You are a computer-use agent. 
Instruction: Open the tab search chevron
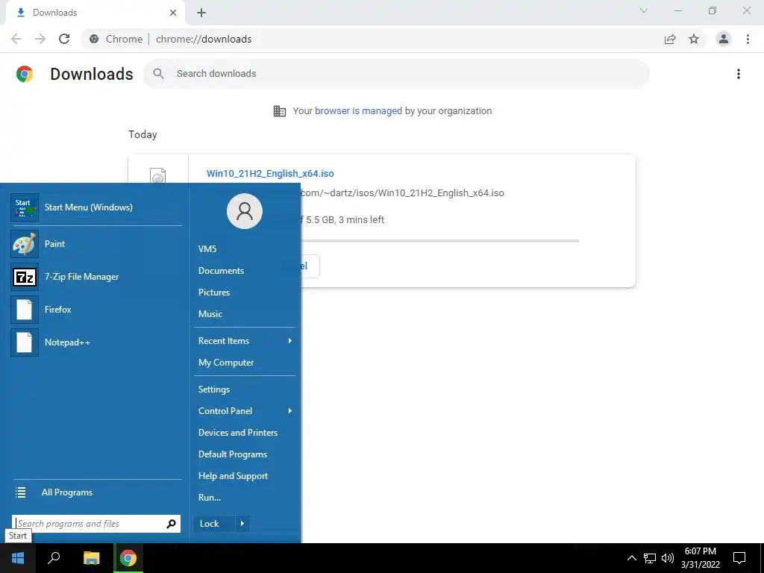tap(644, 10)
